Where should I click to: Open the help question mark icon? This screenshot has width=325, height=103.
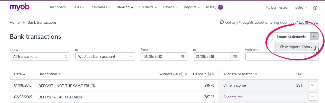315,8
